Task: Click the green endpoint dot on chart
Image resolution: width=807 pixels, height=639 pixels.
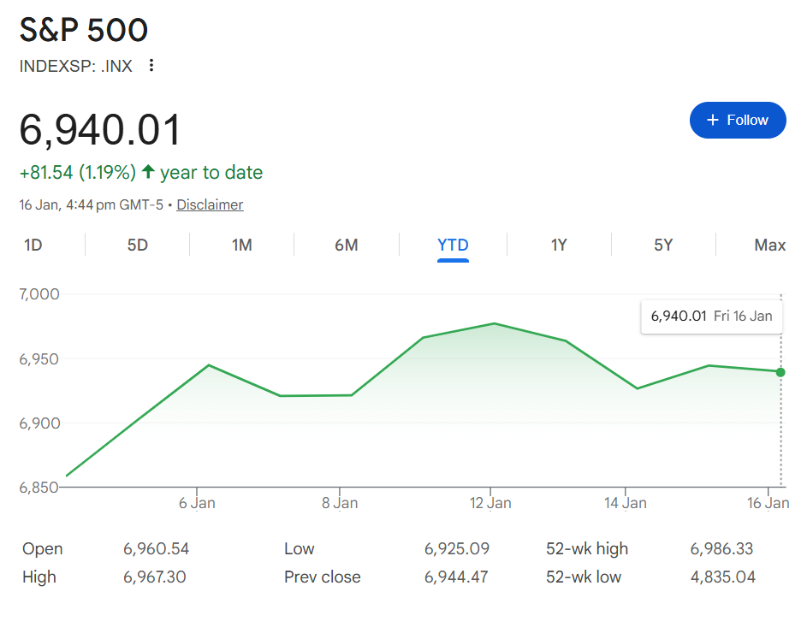Action: (780, 372)
